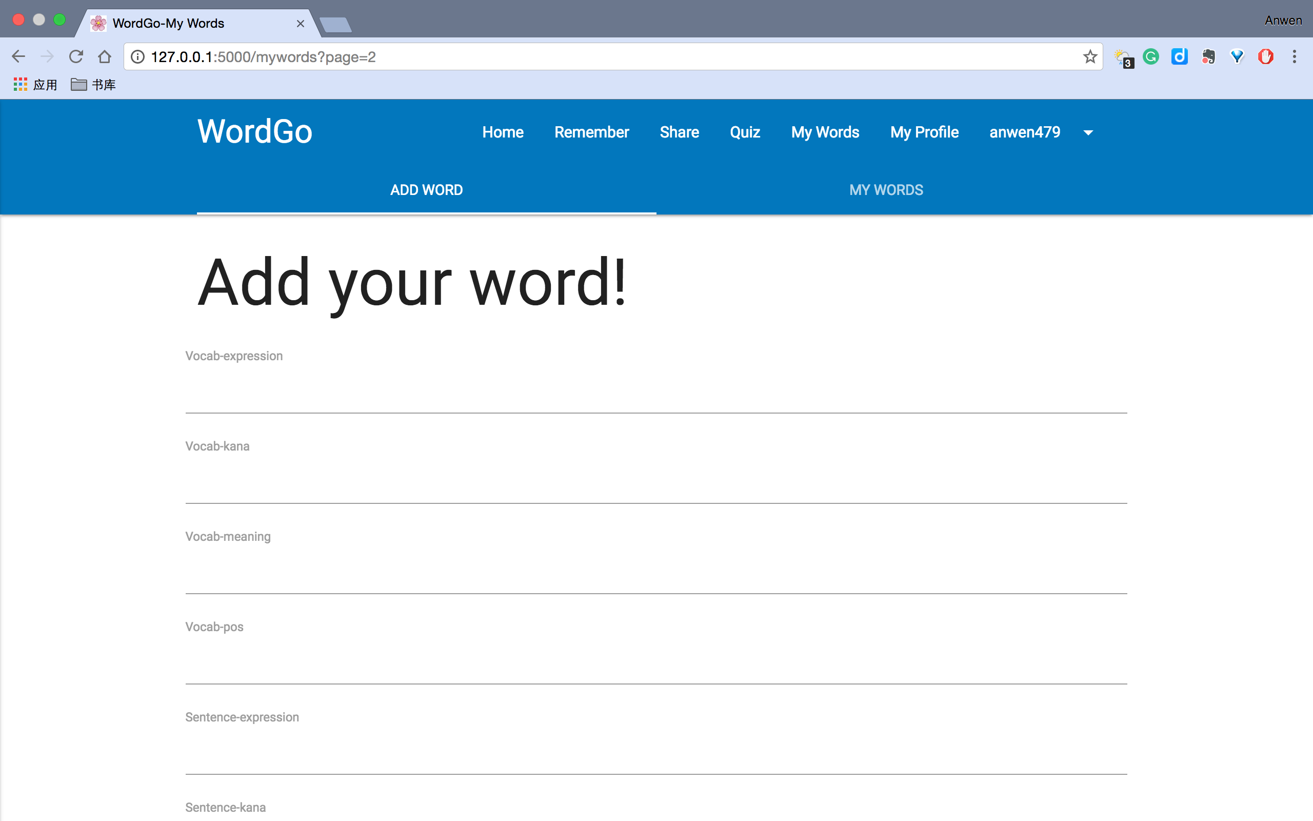This screenshot has height=821, width=1313.
Task: View site information icon in address bar
Action: click(138, 56)
